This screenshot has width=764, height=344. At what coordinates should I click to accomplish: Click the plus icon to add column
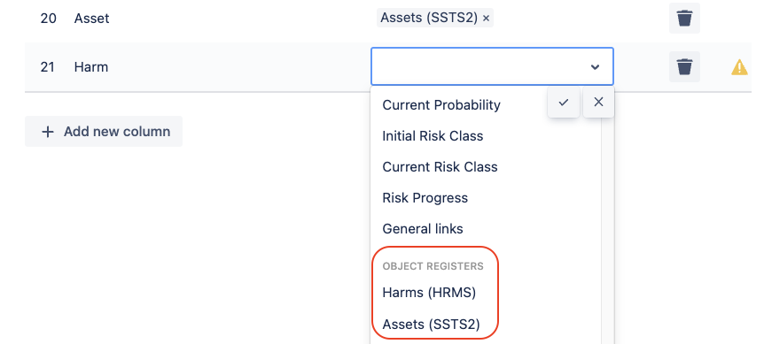[x=47, y=132]
